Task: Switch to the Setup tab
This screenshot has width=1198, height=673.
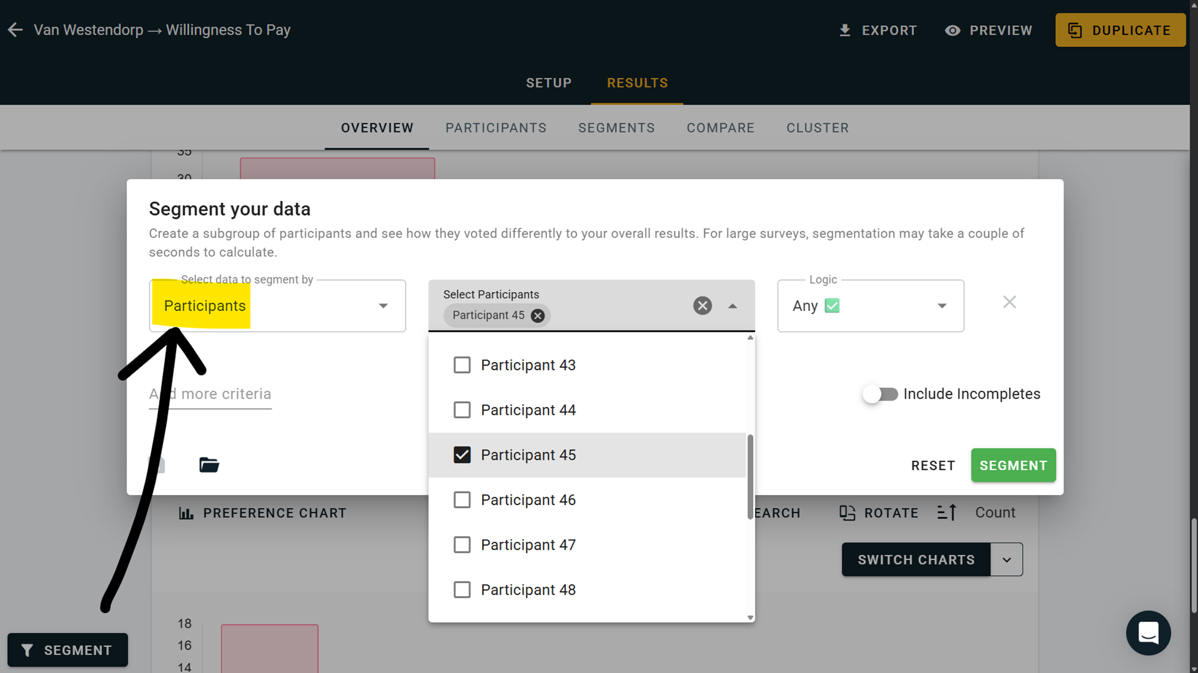Action: [549, 83]
